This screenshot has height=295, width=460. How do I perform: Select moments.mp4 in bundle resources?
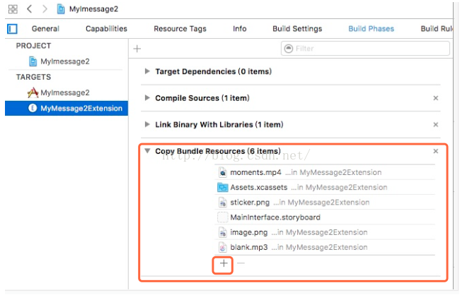coord(255,172)
